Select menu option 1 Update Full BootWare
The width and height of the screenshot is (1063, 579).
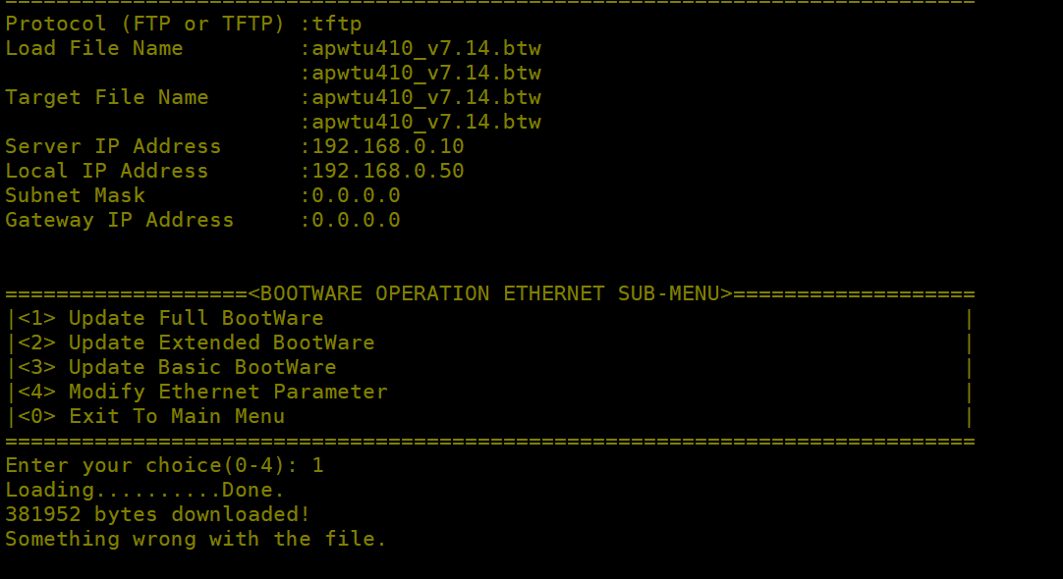click(x=170, y=318)
